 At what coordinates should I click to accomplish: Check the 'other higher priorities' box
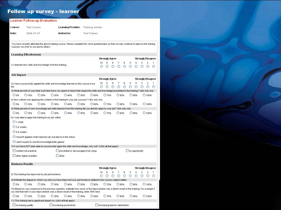[x=14, y=156]
